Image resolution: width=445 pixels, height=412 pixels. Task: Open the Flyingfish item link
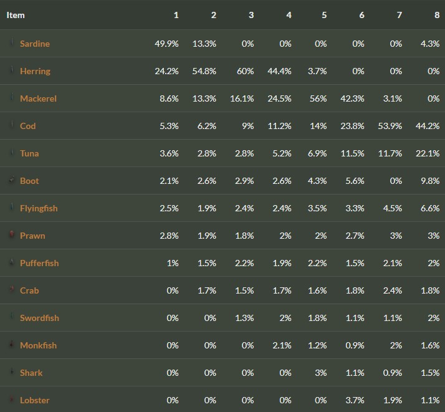39,208
